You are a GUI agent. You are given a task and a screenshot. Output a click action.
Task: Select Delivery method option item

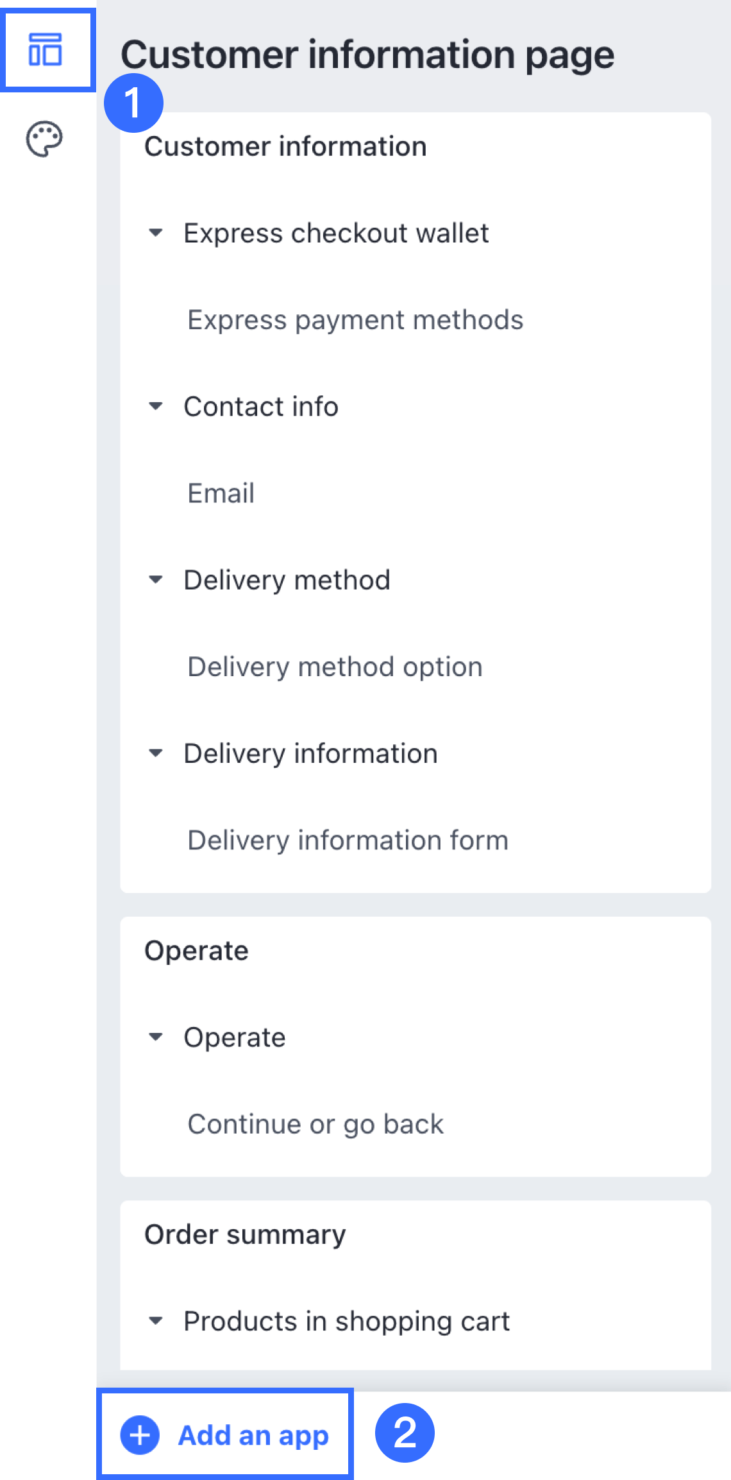(x=335, y=667)
